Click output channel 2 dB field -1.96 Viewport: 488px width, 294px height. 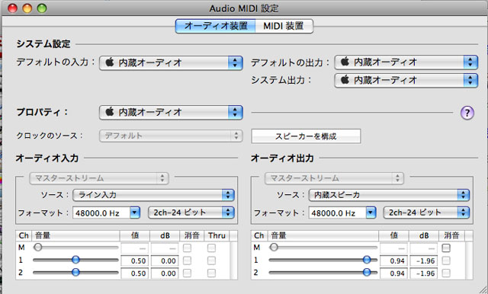point(424,273)
